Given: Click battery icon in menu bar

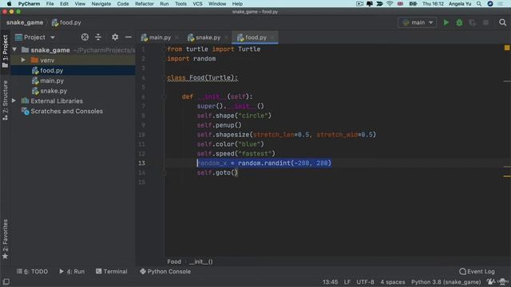Looking at the screenshot, I should click(413, 4).
